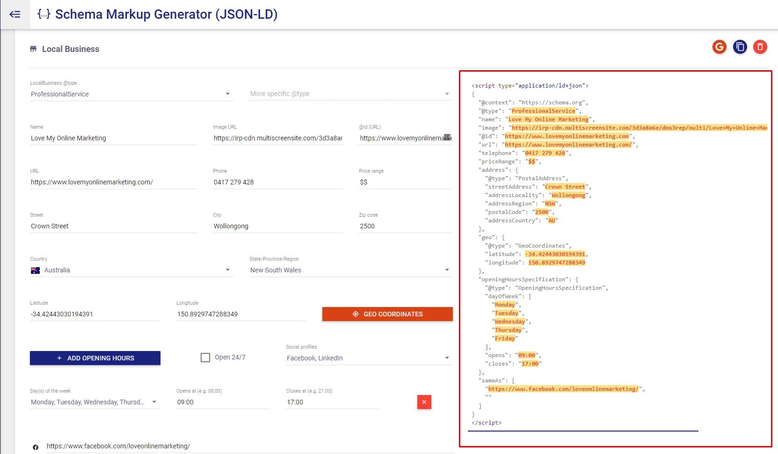Click the ADD OPENING HOURS button
Viewport: 778px width, 454px height.
click(x=95, y=358)
